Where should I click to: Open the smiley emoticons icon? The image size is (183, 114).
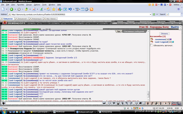point(136,103)
